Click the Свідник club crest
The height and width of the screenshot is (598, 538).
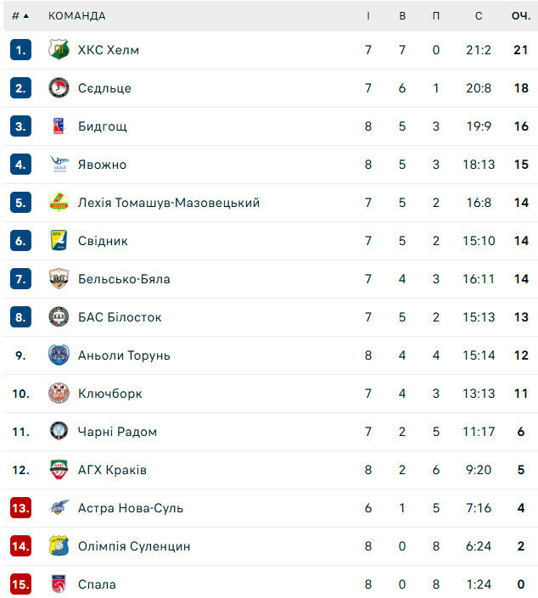pos(59,241)
